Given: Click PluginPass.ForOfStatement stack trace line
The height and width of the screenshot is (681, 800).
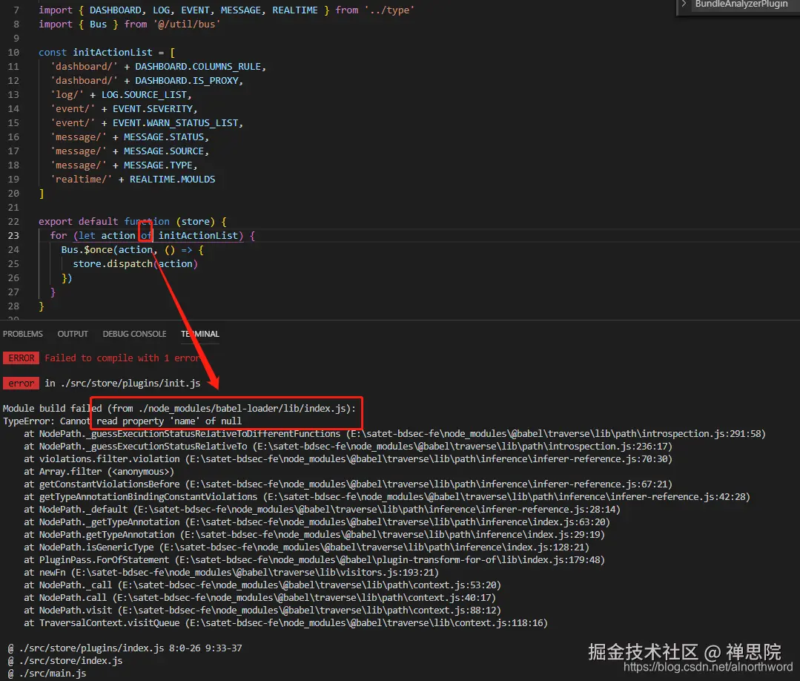Looking at the screenshot, I should tap(314, 560).
